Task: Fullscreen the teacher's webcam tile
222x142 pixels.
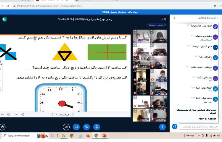Action: click(x=152, y=32)
